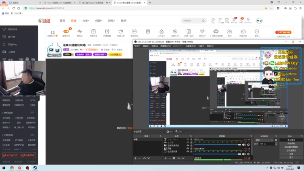Pop out the OBS Controls dock

point(302,136)
